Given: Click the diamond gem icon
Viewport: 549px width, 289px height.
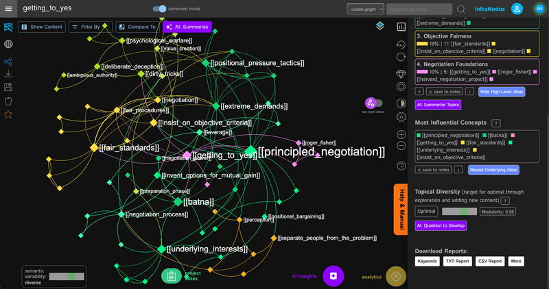Looking at the screenshot, I should click(401, 74).
